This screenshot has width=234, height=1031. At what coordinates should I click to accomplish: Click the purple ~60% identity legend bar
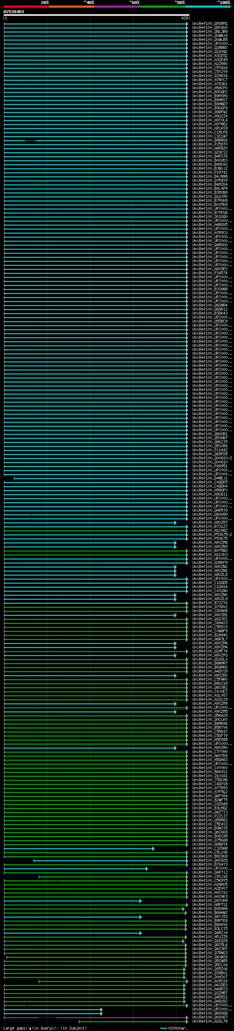(x=117, y=7)
